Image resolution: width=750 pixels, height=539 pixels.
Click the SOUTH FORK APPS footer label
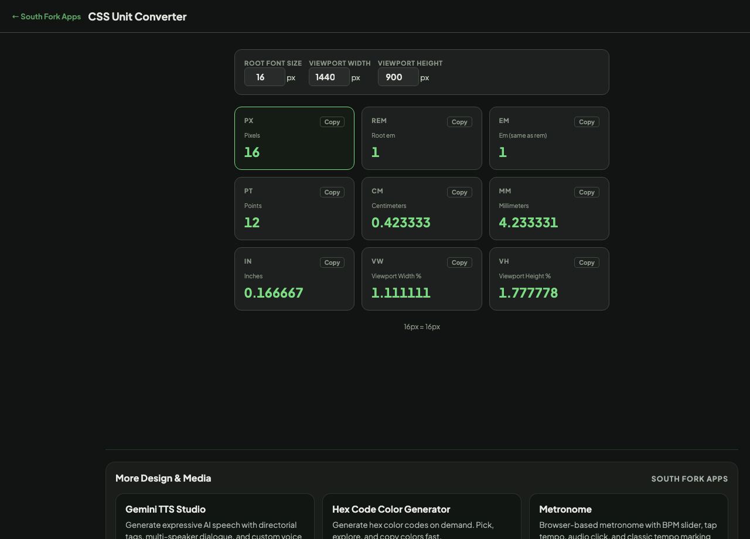pos(690,479)
